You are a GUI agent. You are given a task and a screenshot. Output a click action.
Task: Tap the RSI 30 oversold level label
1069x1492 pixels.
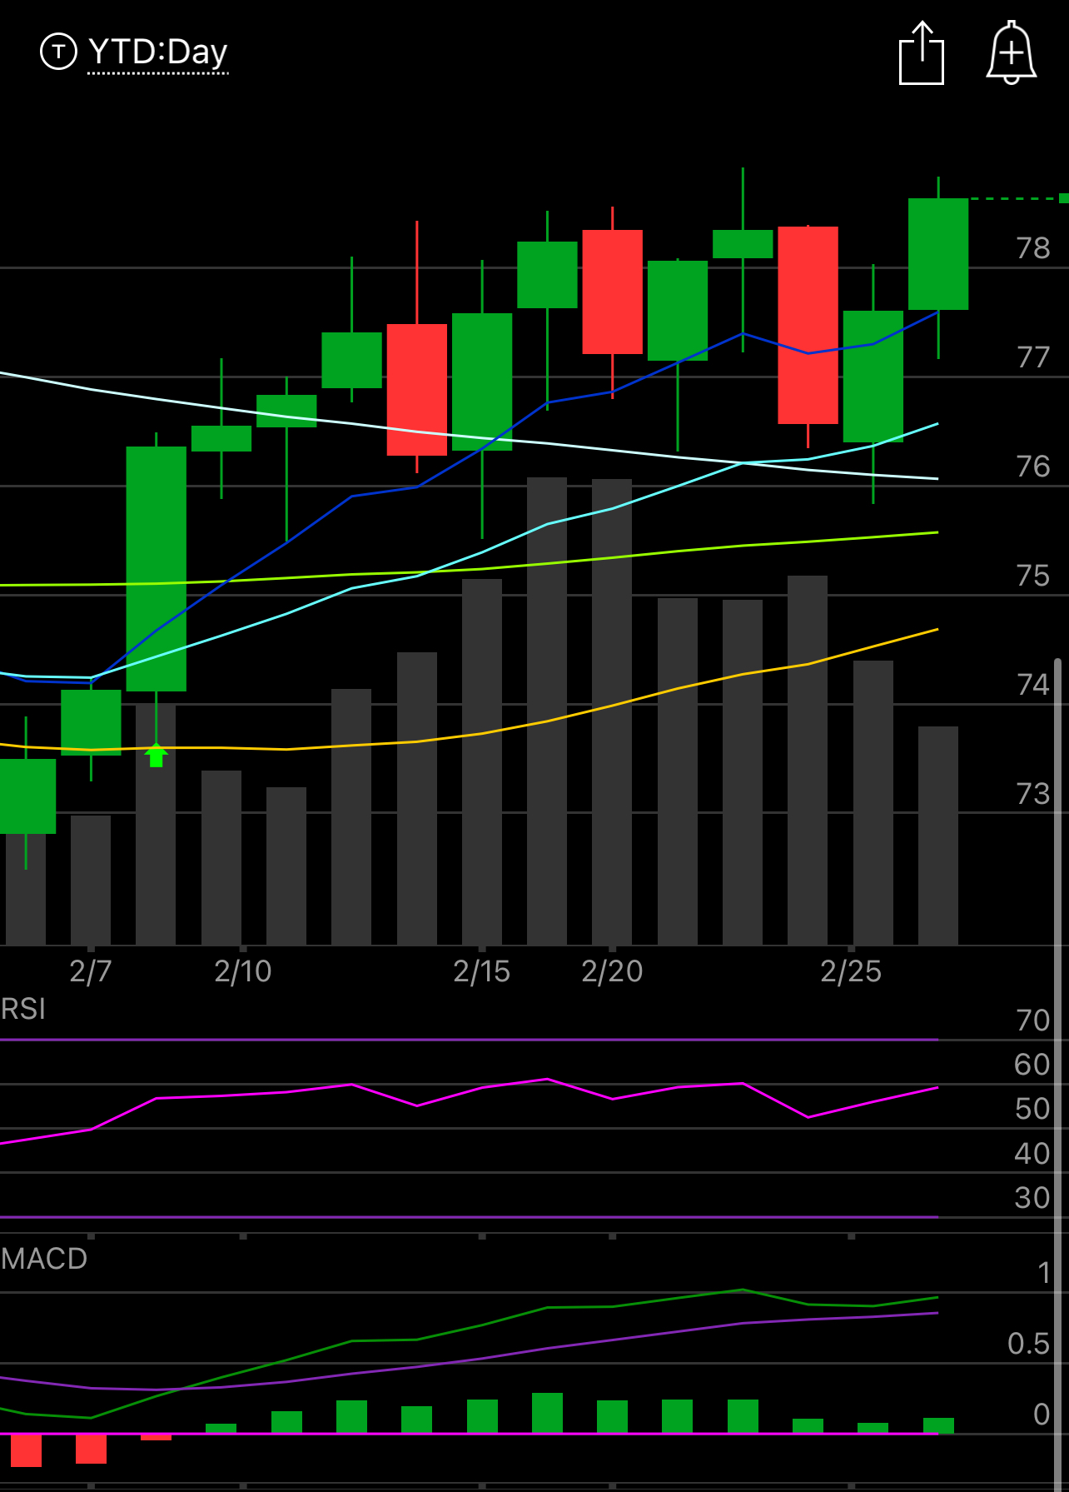point(1033,1198)
